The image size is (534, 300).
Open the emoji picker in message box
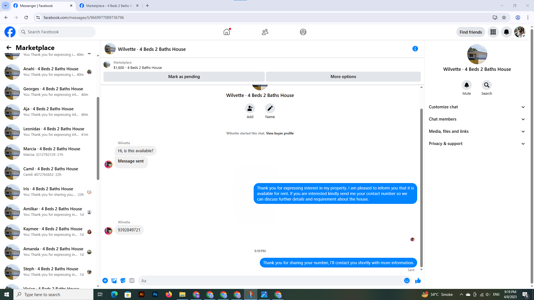click(407, 281)
